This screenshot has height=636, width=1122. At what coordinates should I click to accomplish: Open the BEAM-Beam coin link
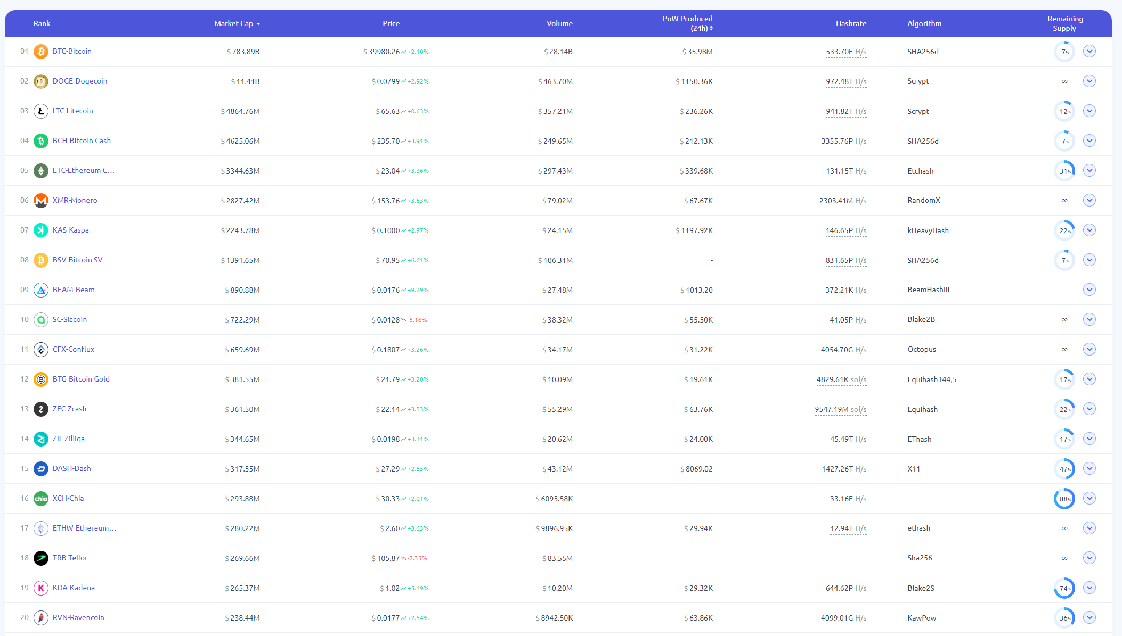[x=74, y=290]
